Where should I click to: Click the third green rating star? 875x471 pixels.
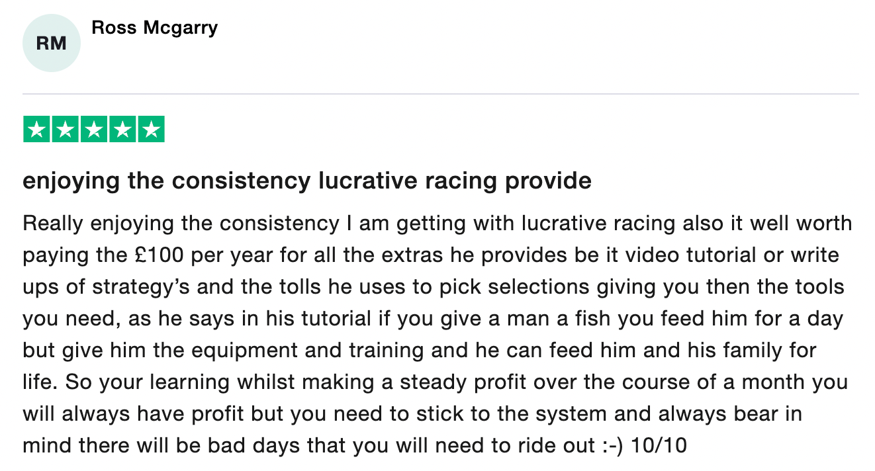(x=93, y=130)
